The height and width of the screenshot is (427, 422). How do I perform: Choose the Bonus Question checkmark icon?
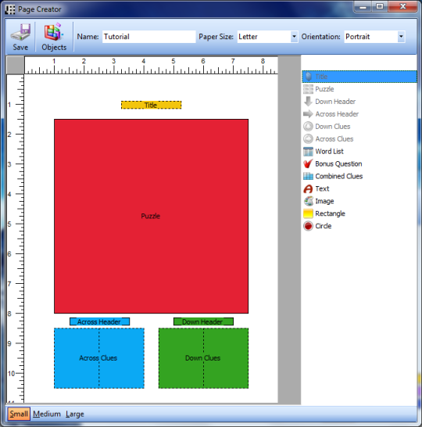pyautogui.click(x=308, y=163)
